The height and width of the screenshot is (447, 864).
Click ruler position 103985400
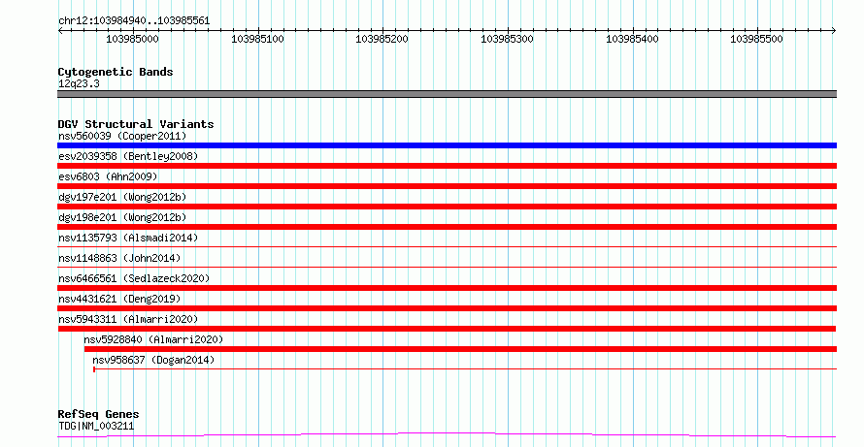(x=632, y=39)
